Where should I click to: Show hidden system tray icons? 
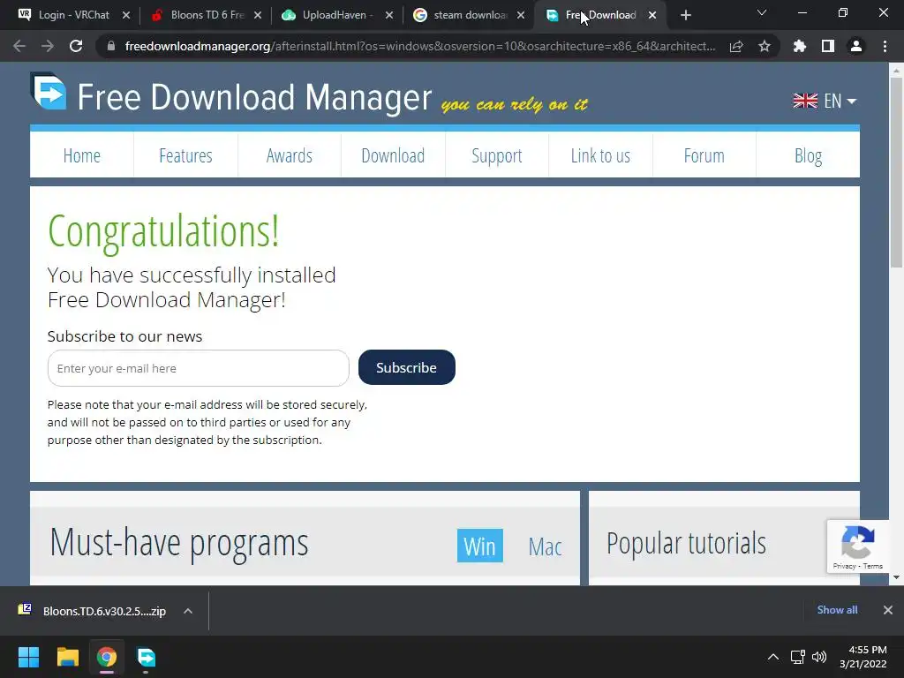click(773, 657)
